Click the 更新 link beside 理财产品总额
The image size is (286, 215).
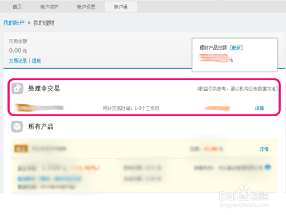pyautogui.click(x=236, y=47)
